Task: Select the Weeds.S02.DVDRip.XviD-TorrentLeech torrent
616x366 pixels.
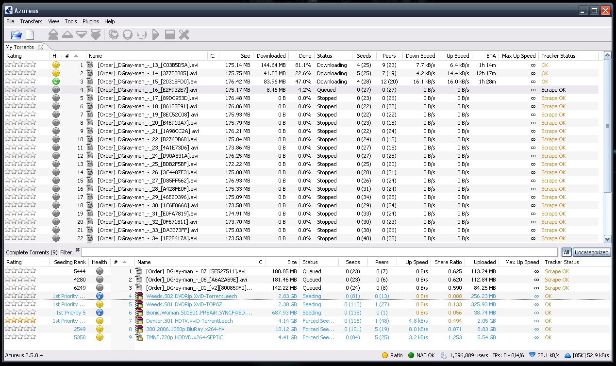Action: click(191, 296)
